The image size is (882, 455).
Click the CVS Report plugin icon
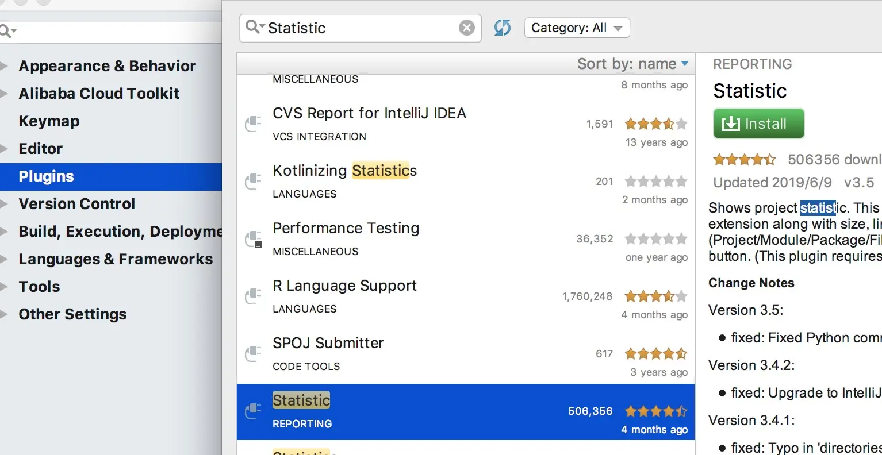click(253, 124)
